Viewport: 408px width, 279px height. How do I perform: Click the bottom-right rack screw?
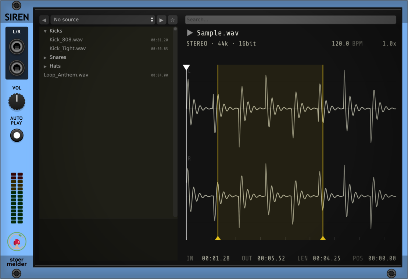point(391,273)
